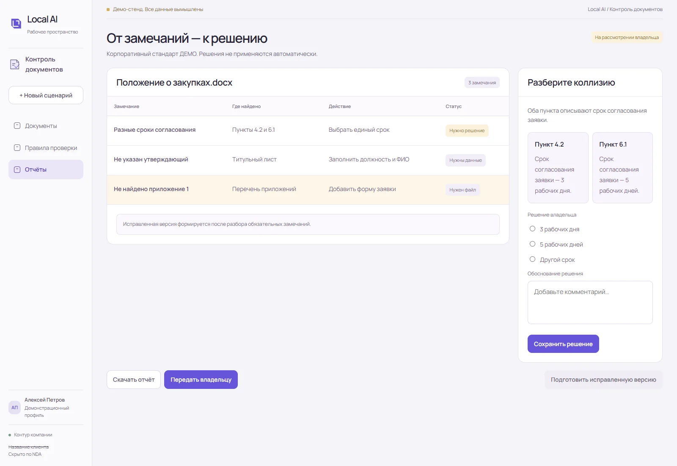Click the icon next to Документы
This screenshot has height=466, width=677.
coord(17,126)
